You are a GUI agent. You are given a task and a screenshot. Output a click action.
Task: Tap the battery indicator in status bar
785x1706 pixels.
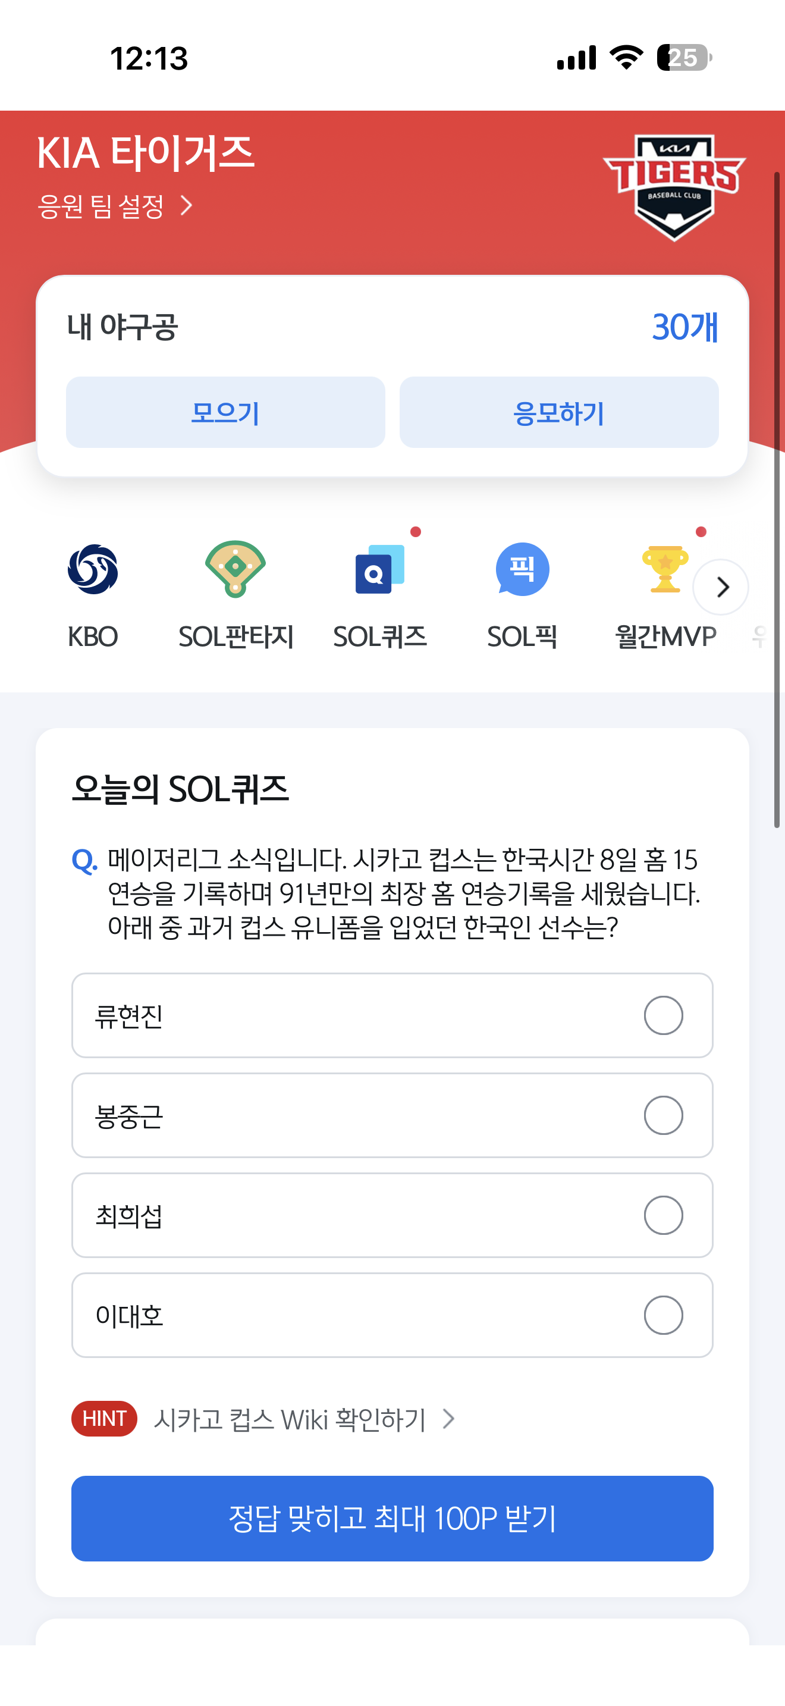click(684, 58)
